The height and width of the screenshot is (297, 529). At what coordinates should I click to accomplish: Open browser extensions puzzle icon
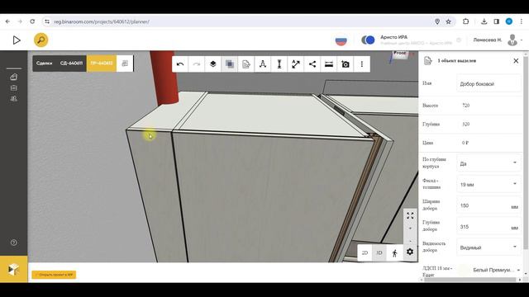pos(466,21)
